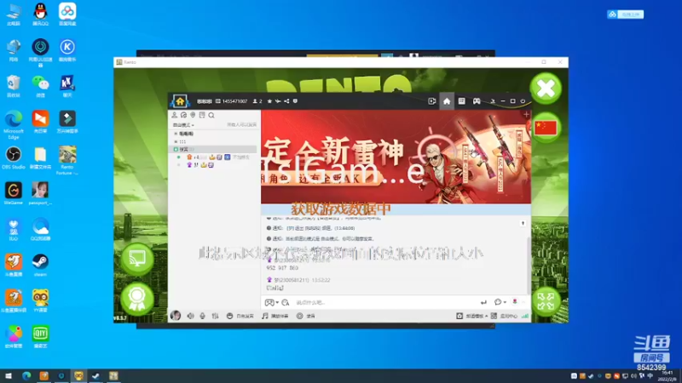Click the search magnifier in sidebar toolbar
Viewport: 682px width, 383px height.
pos(211,115)
